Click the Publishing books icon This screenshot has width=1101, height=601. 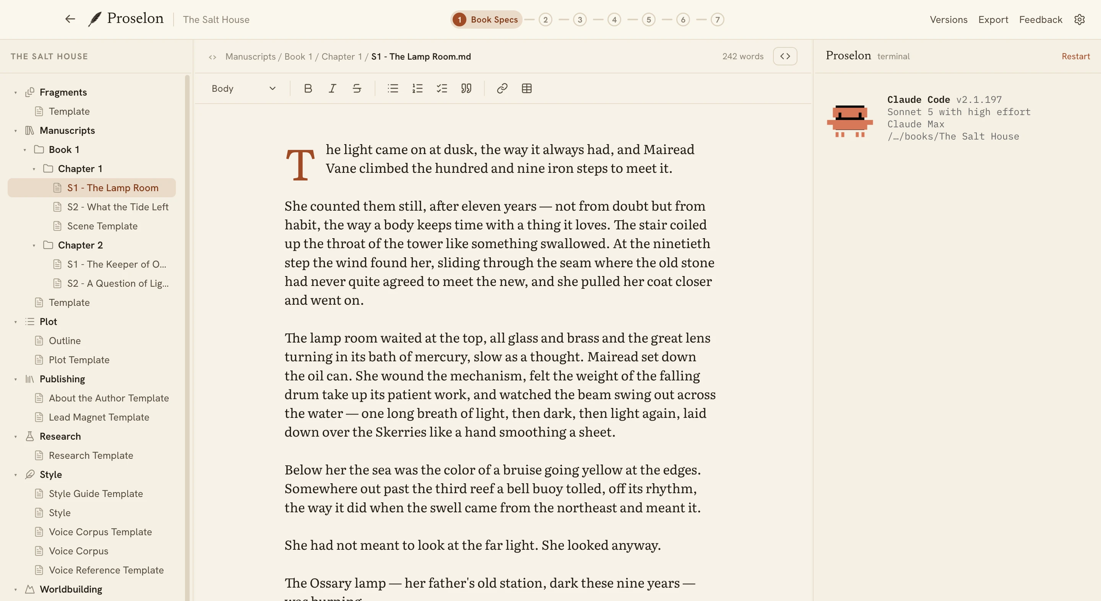click(x=29, y=379)
